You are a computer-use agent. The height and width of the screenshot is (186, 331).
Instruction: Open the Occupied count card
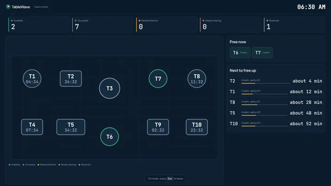pyautogui.click(x=103, y=25)
